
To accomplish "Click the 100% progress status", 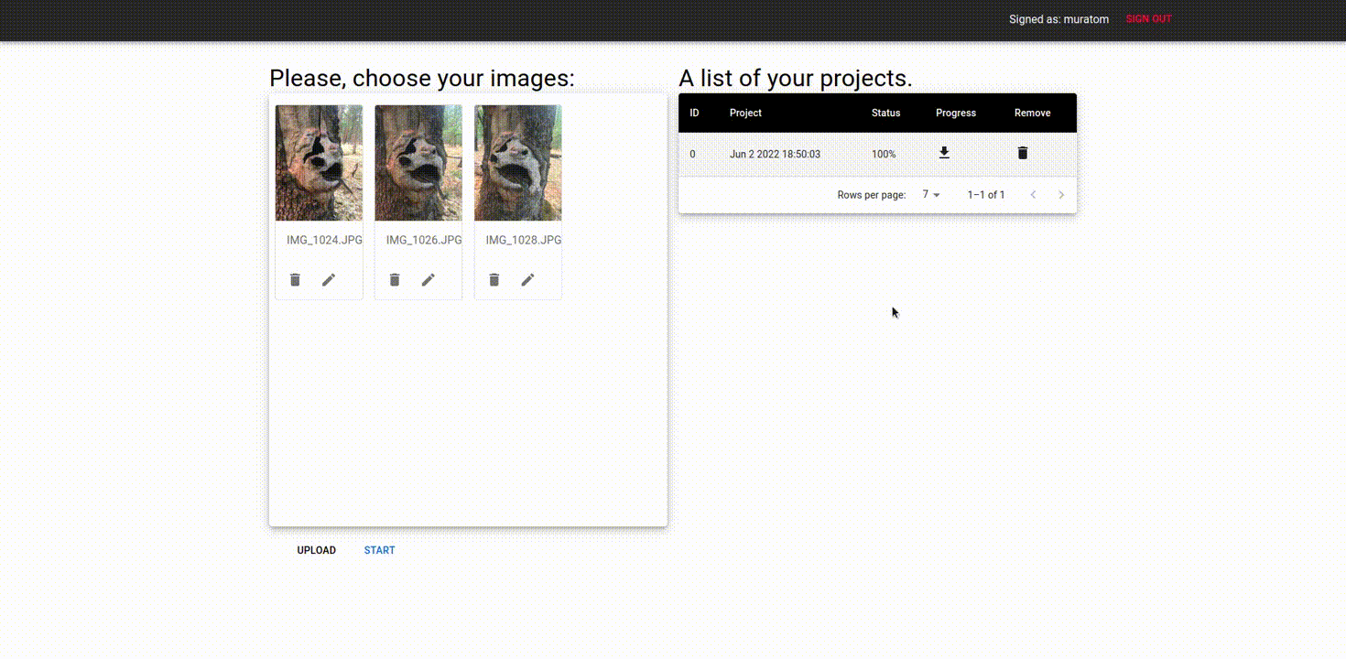I will (884, 153).
